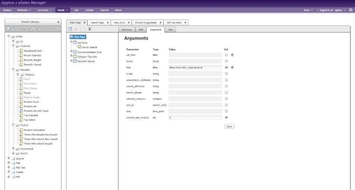Click the red delete icon in Panel Library toolbar
Screen dimensions: 355x190
tap(24, 29)
